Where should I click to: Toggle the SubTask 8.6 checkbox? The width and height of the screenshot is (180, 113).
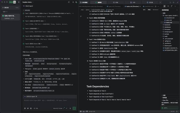point(90,79)
